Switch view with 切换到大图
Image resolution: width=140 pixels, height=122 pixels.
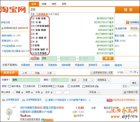tap(131, 92)
